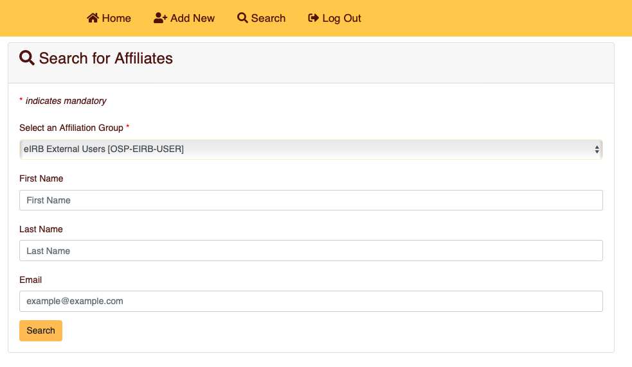Click the user-plus icon beside Add New
The height and width of the screenshot is (367, 632).
[161, 18]
